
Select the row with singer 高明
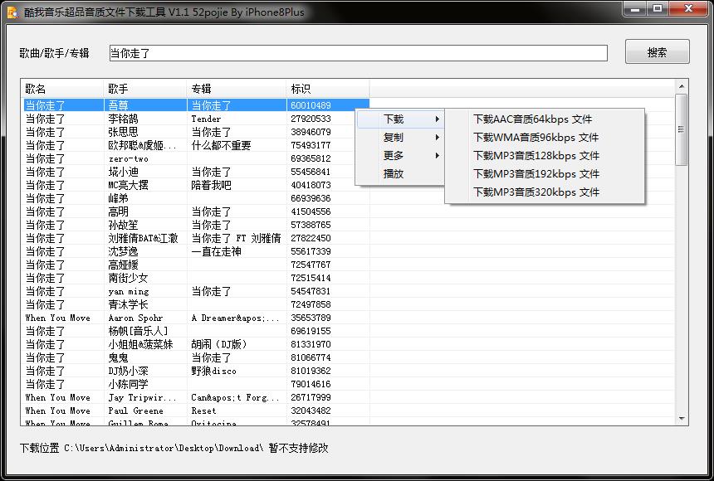tap(196, 211)
